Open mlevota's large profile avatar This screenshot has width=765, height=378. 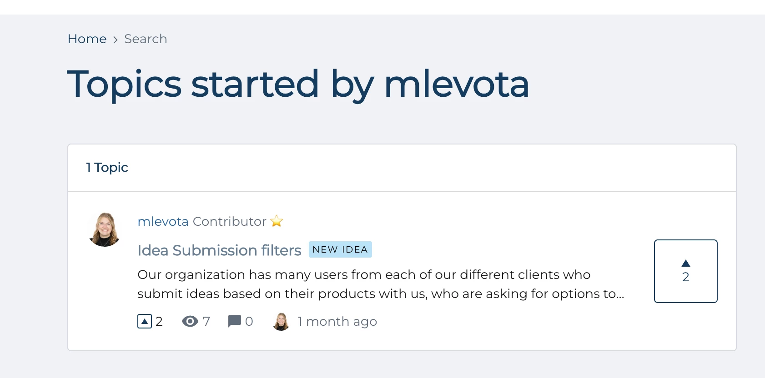tap(105, 229)
